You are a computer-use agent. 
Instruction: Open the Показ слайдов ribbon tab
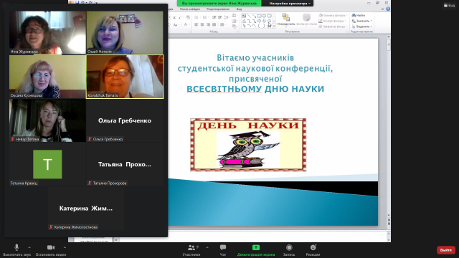189,9
